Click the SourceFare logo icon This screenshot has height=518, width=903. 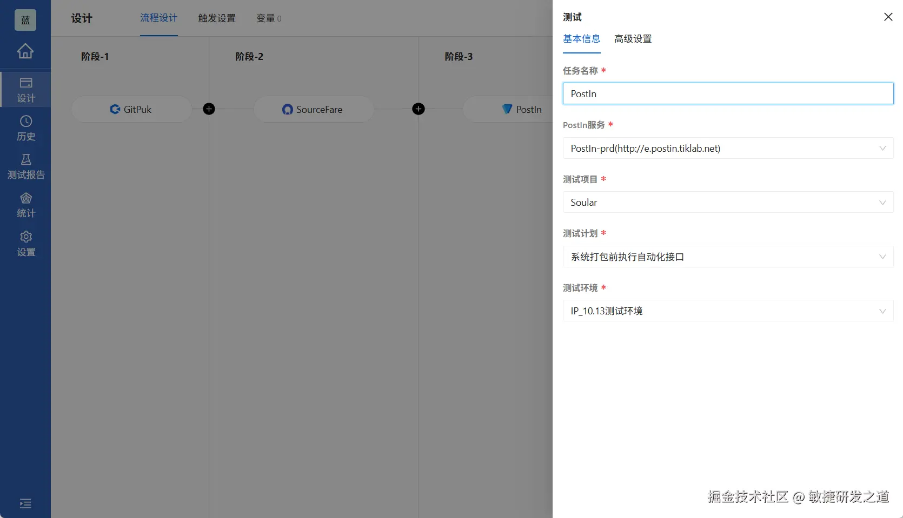(x=288, y=109)
